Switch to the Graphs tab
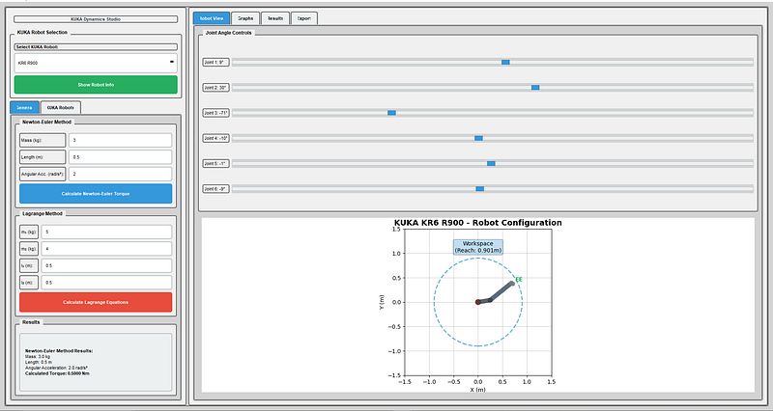 click(x=246, y=18)
